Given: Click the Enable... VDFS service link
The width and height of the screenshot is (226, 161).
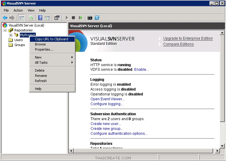Looking at the screenshot, I should point(142,70).
